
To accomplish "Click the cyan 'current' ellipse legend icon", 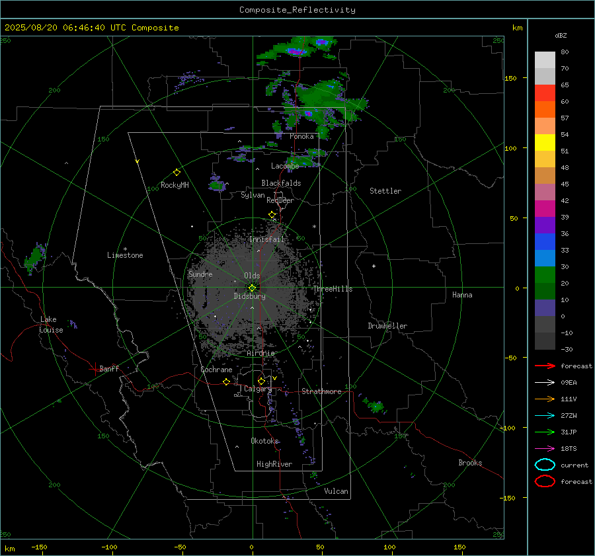I will (545, 465).
